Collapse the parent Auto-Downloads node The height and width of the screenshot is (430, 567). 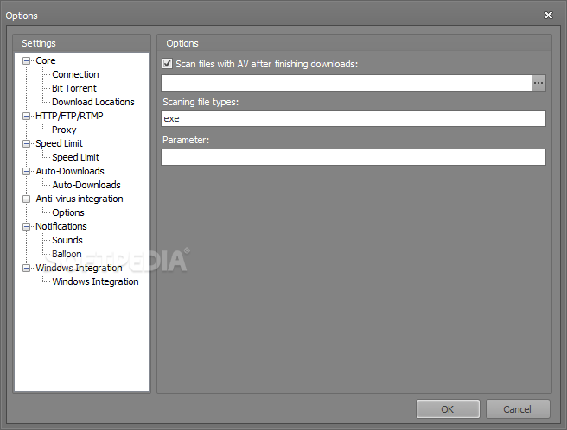point(26,171)
